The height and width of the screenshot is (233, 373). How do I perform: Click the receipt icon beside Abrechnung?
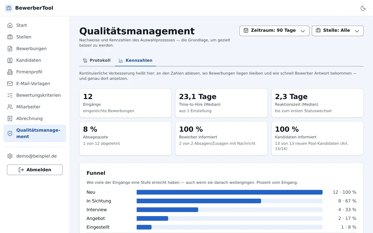(x=10, y=119)
